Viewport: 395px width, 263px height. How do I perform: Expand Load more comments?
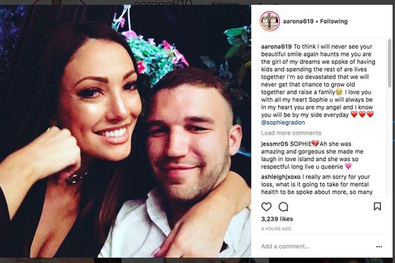tap(287, 133)
